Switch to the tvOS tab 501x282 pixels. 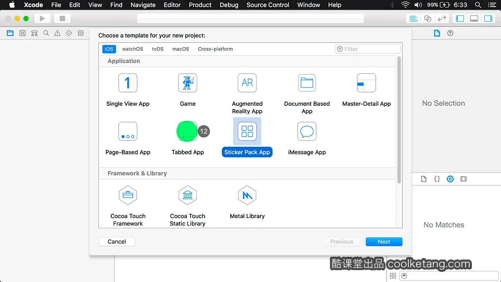[157, 49]
